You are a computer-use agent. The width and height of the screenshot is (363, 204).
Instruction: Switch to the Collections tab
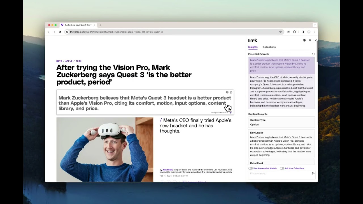tap(269, 47)
